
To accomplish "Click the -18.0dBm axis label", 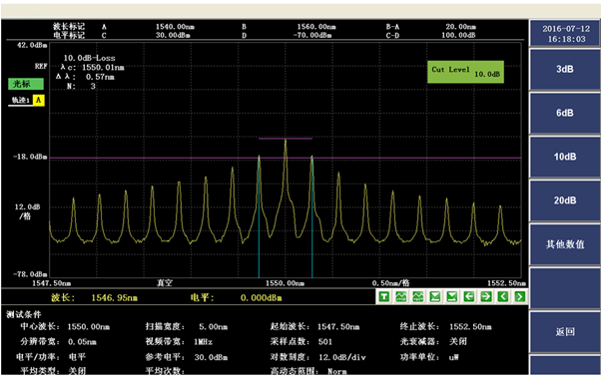I will 30,157.
